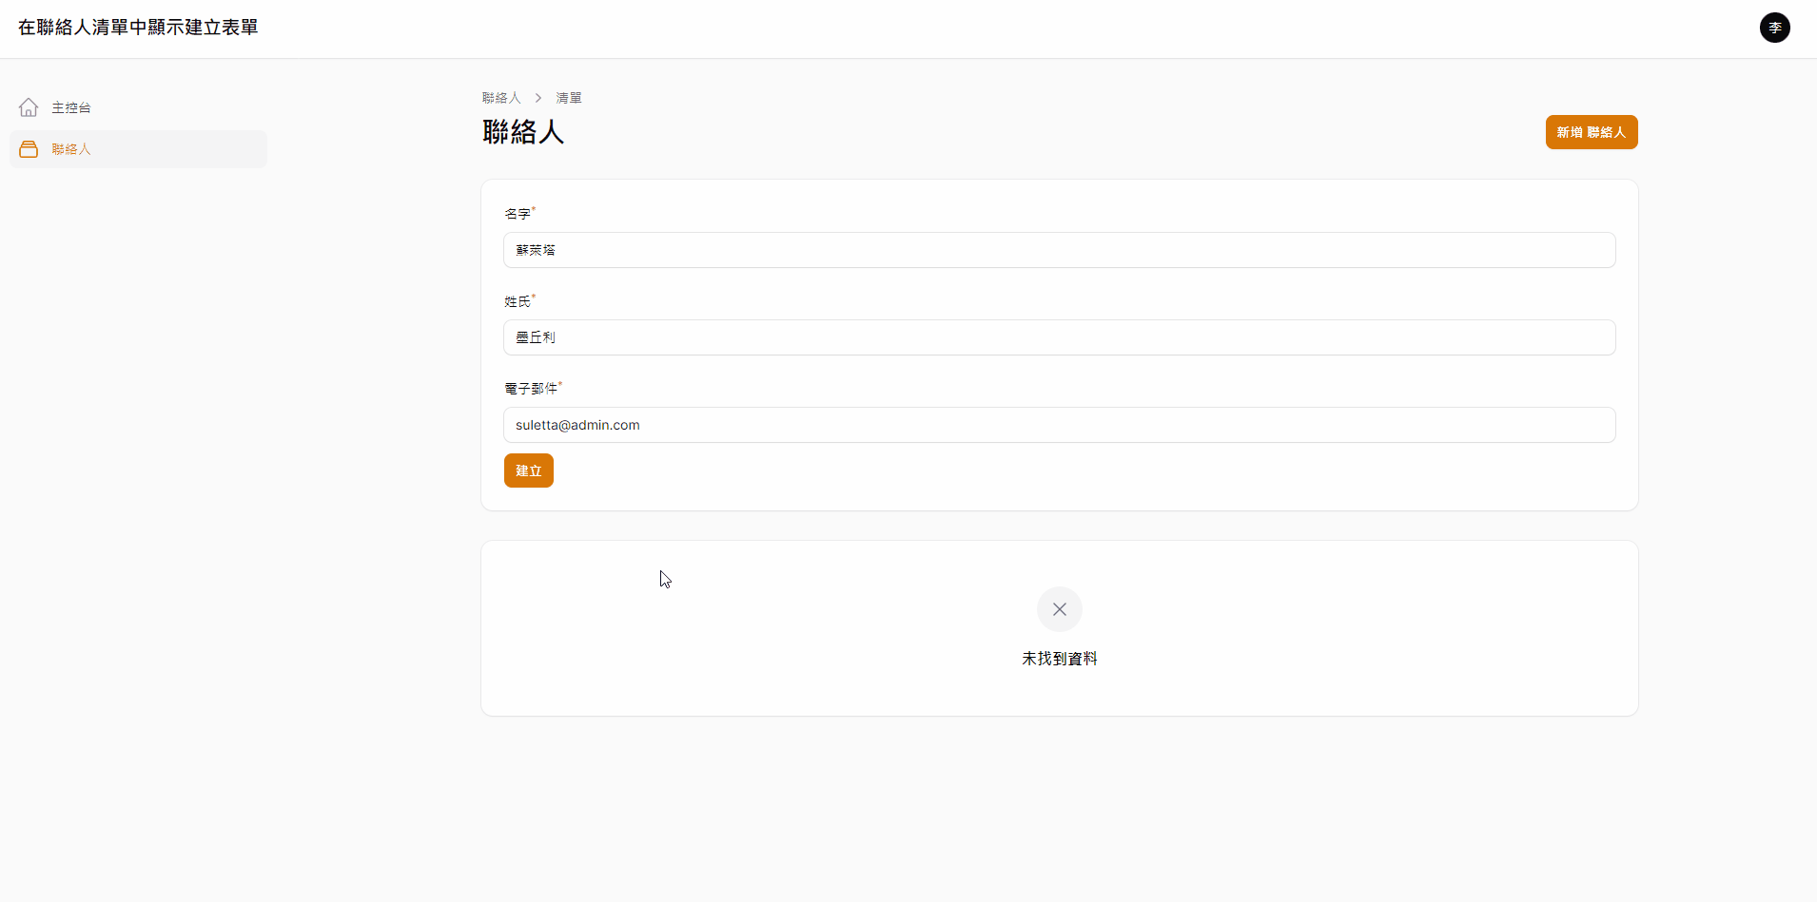Click the home icon beside 主控台
Image resolution: width=1817 pixels, height=902 pixels.
(29, 106)
